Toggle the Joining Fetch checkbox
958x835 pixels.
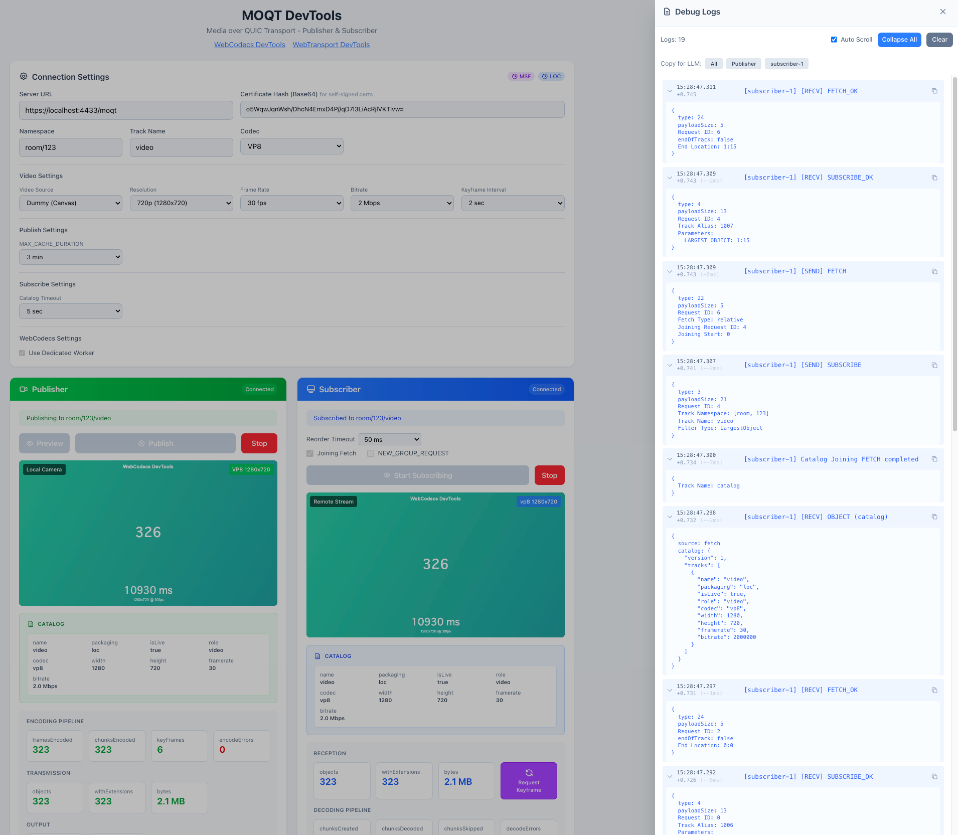pyautogui.click(x=310, y=453)
